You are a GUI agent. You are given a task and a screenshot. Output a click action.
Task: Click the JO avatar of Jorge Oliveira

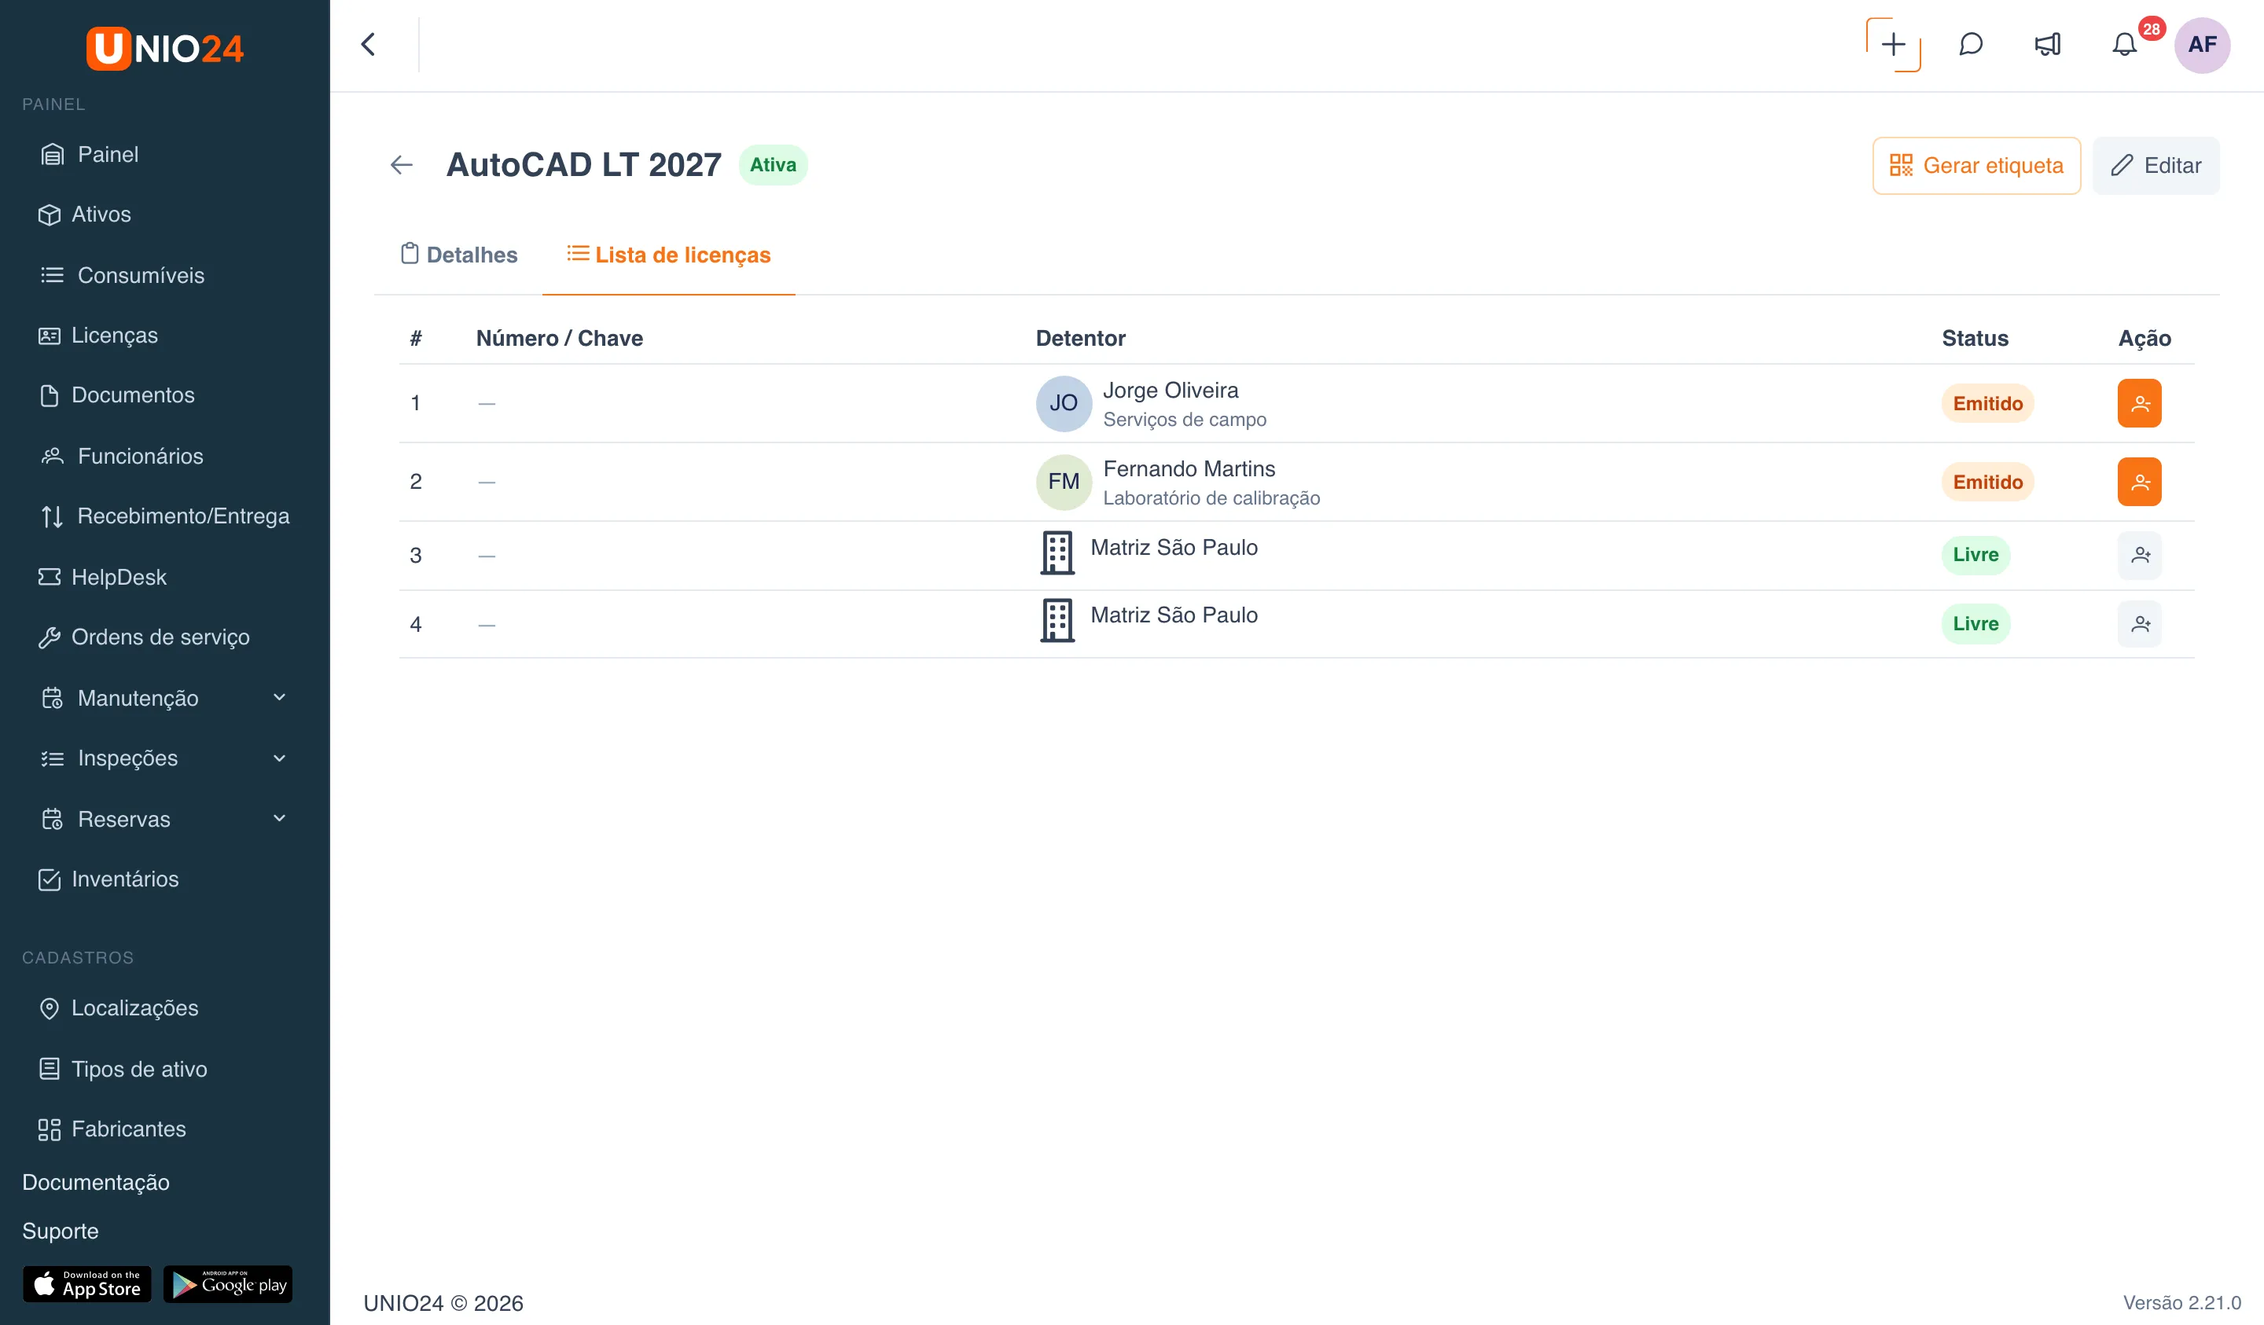pyautogui.click(x=1063, y=403)
